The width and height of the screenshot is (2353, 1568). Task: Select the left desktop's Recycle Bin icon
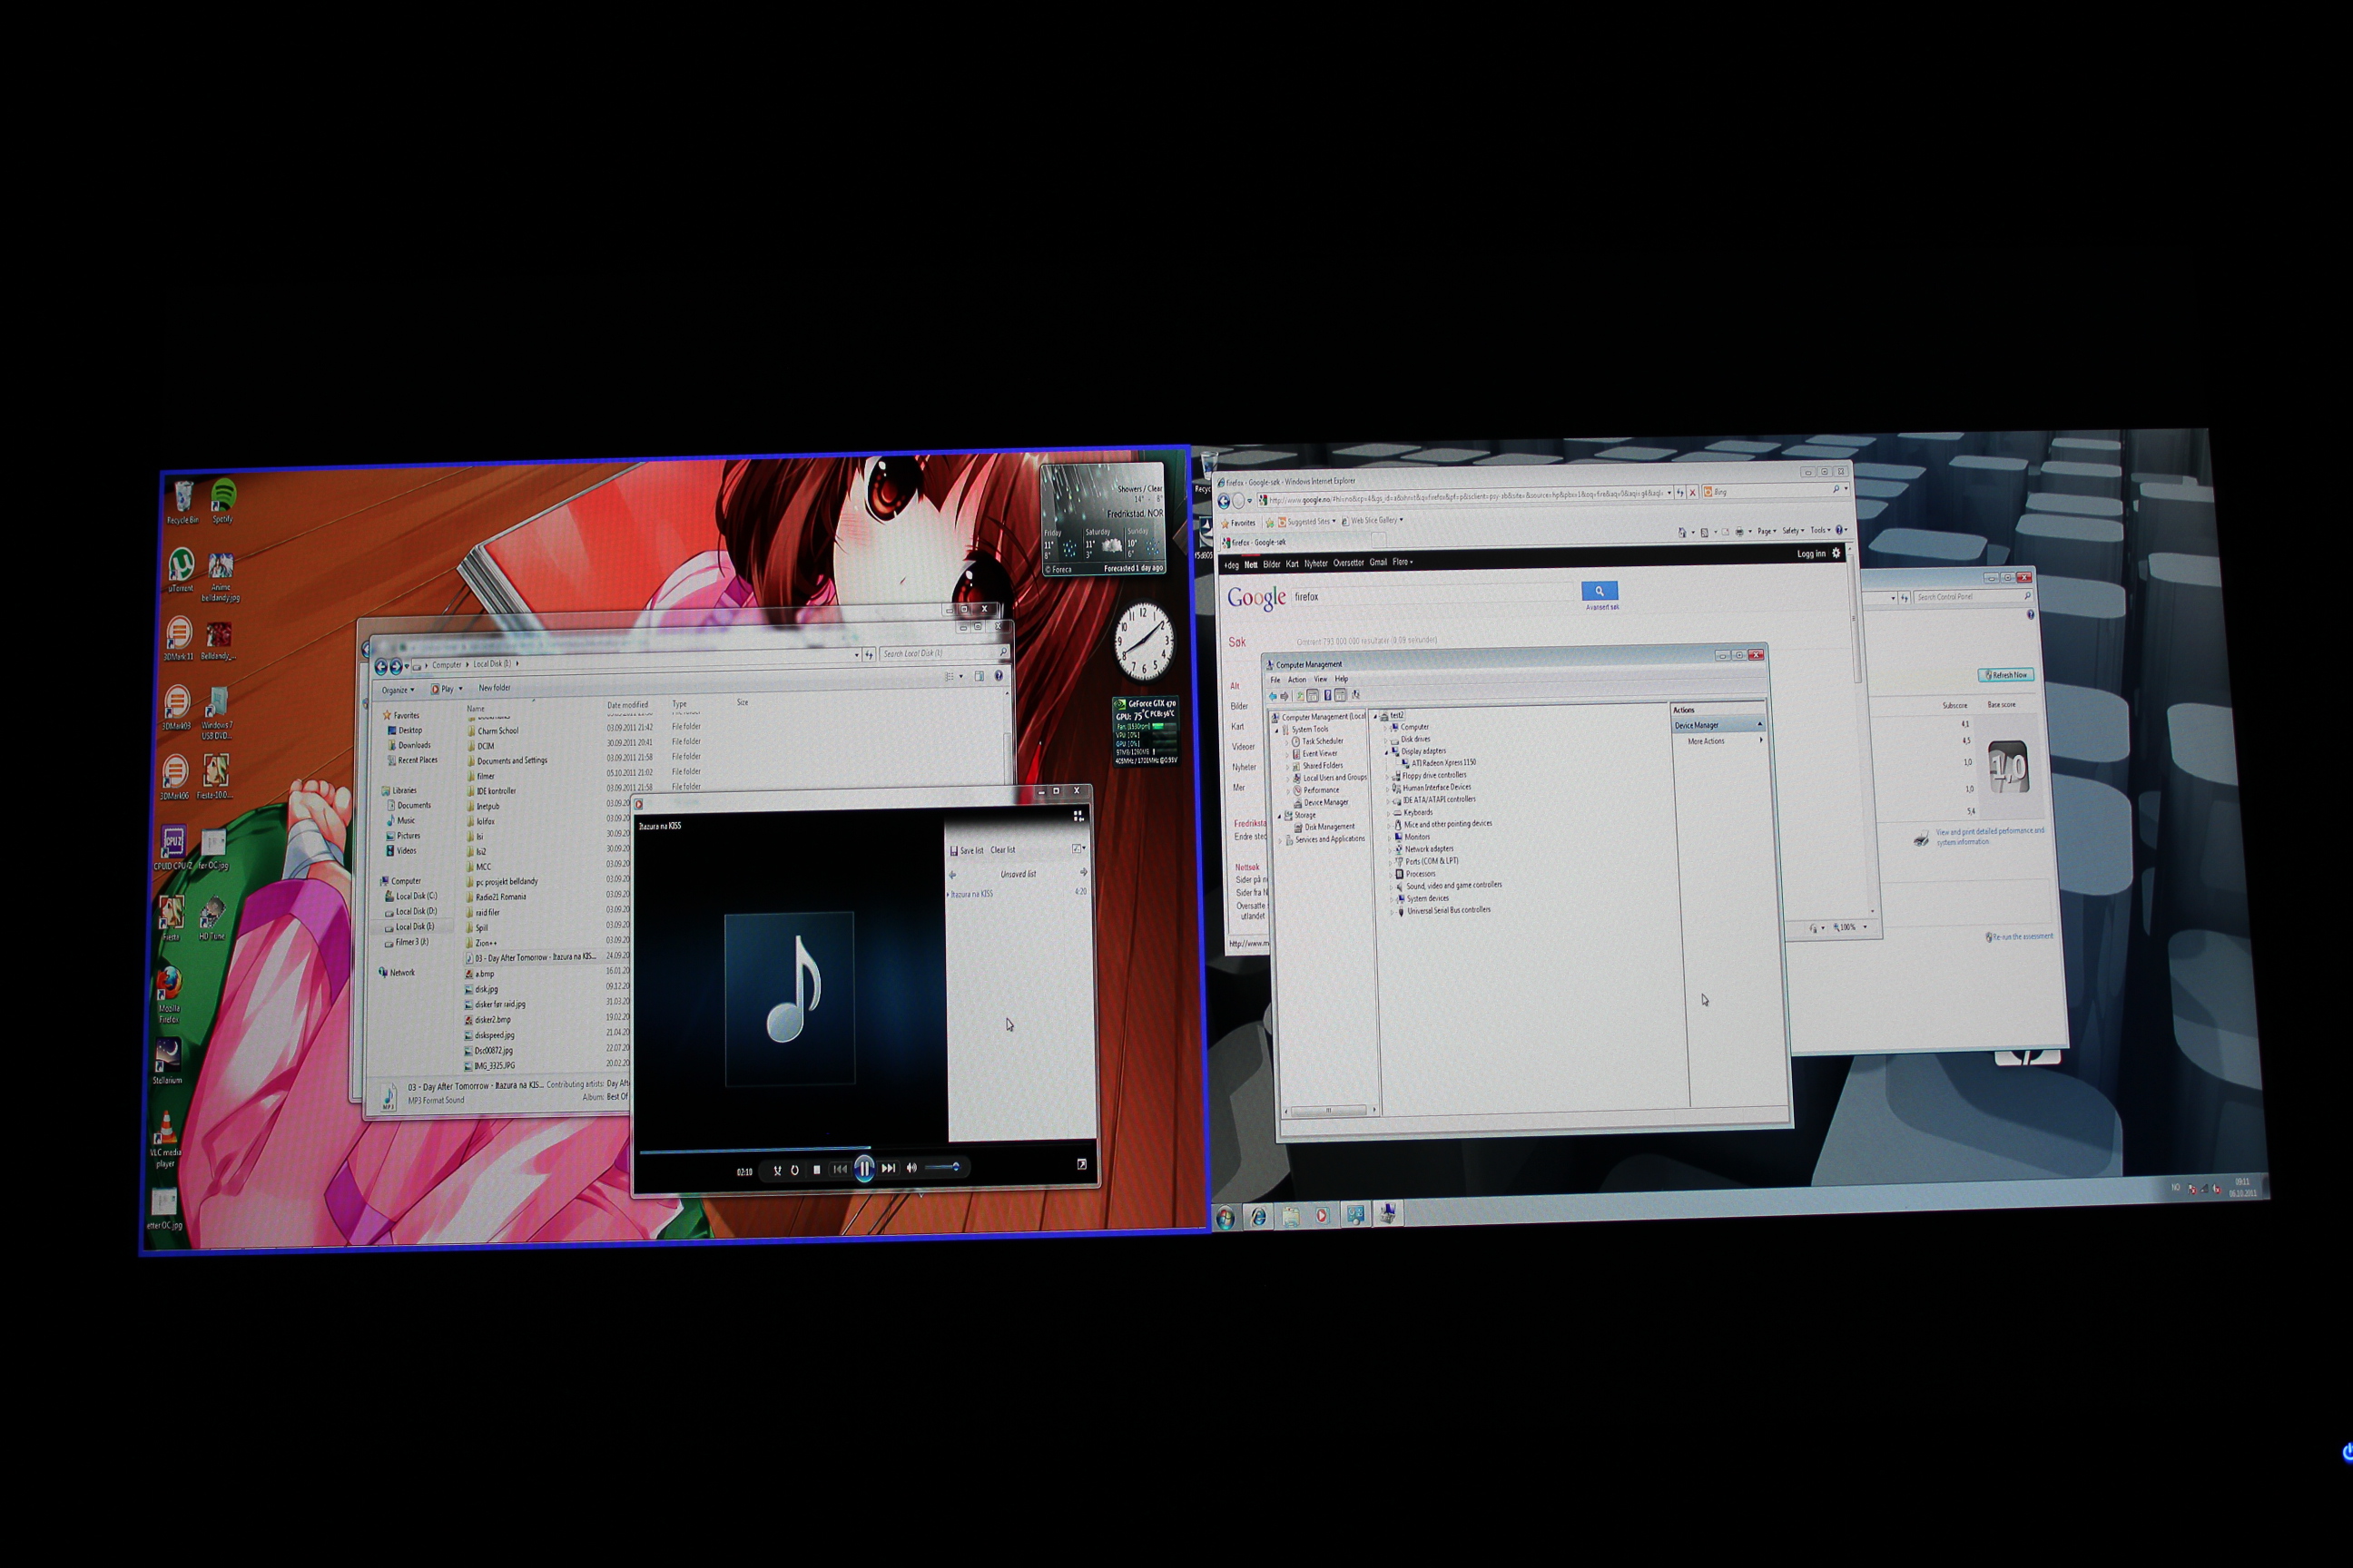pyautogui.click(x=183, y=502)
